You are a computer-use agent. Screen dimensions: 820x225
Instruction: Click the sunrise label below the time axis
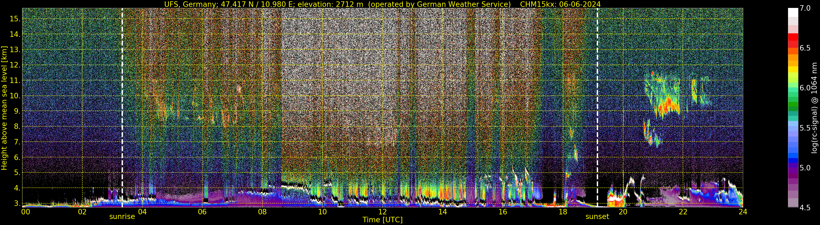pos(122,217)
